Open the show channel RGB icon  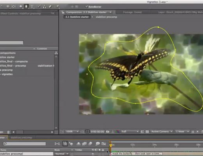pos(118,132)
